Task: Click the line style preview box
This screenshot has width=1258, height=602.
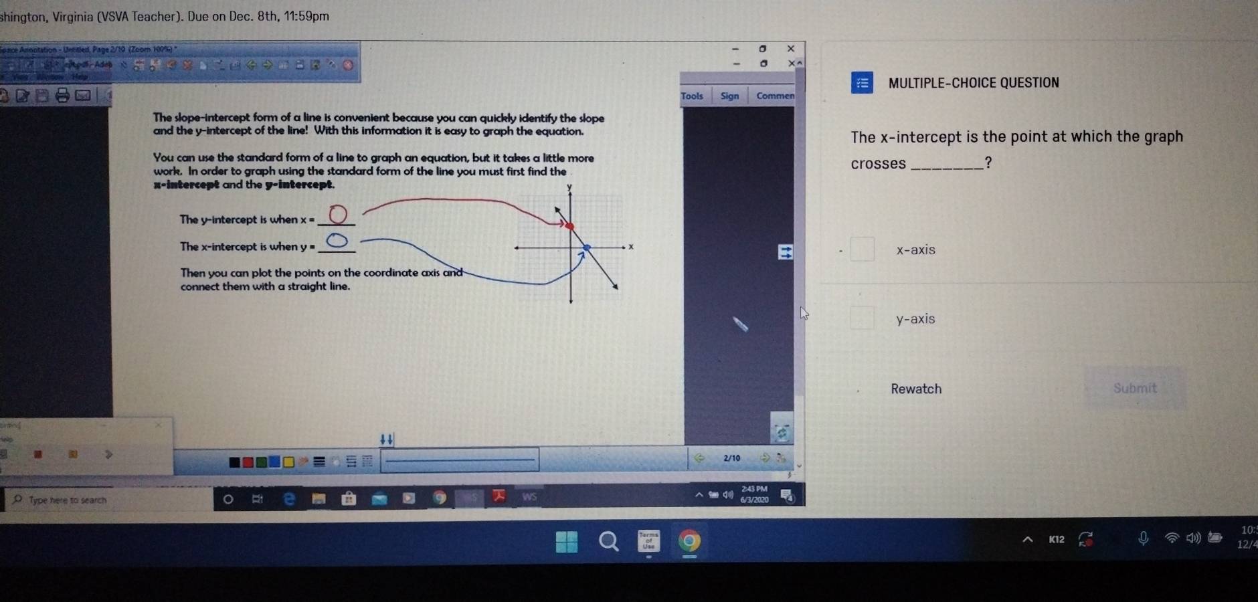Action: click(x=460, y=460)
